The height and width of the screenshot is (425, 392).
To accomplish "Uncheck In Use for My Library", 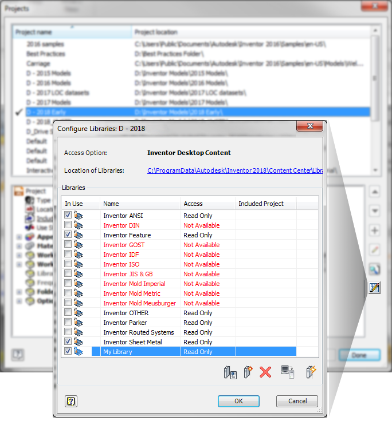I will 68,351.
